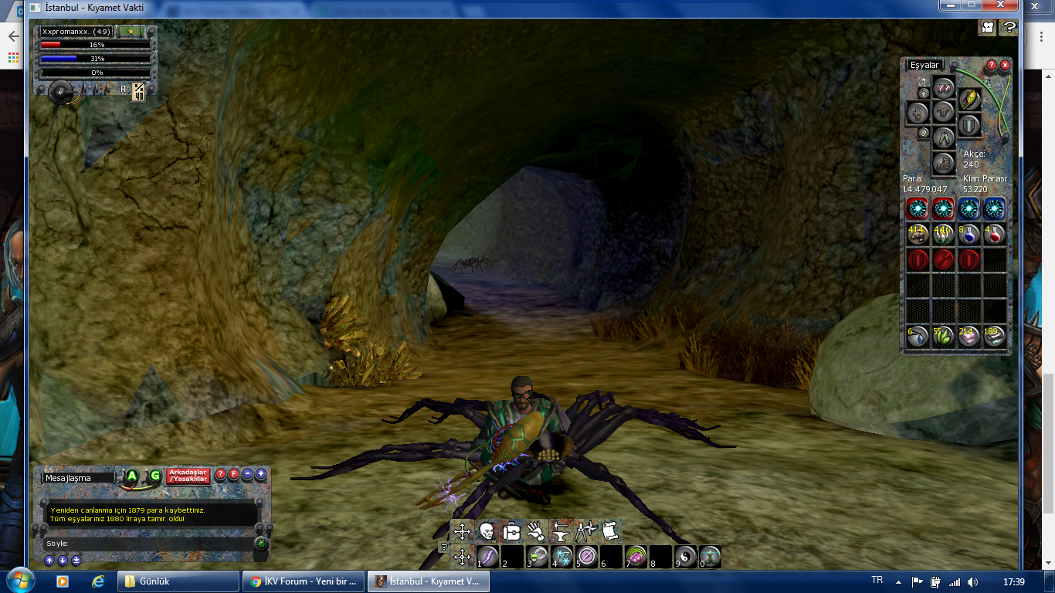The image size is (1055, 593).
Task: Open Günlük folder in Windows taskbar
Action: (179, 581)
